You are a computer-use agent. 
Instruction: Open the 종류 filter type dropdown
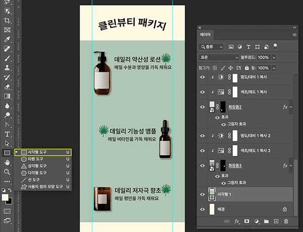211,47
